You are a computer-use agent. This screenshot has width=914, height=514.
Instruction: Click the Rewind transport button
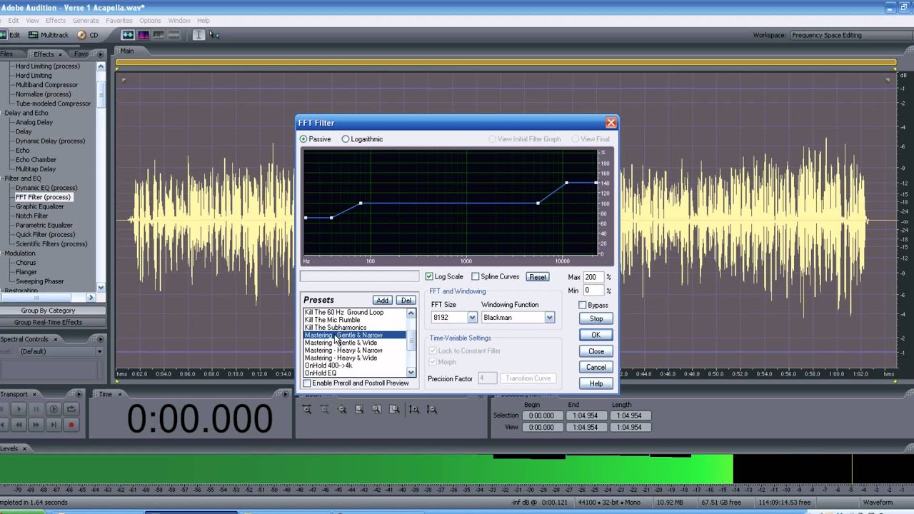[x=19, y=425]
